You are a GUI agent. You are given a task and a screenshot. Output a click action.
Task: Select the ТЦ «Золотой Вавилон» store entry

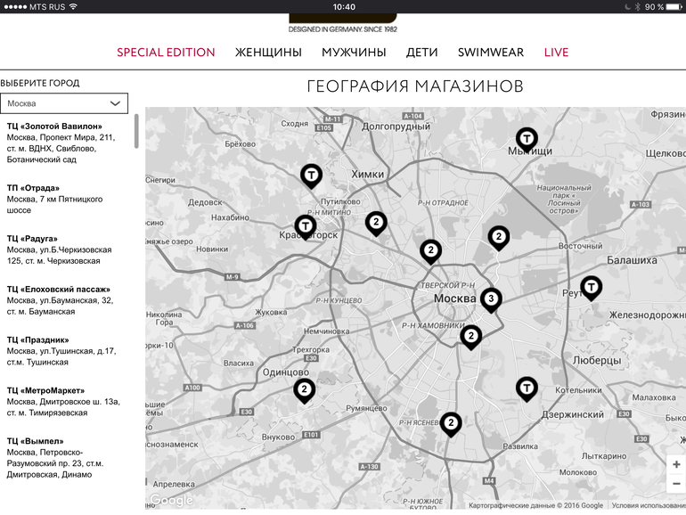(x=61, y=143)
